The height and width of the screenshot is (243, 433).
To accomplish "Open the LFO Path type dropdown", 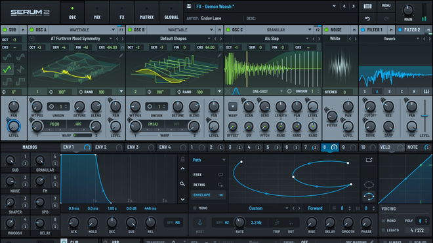I will [x=209, y=160].
